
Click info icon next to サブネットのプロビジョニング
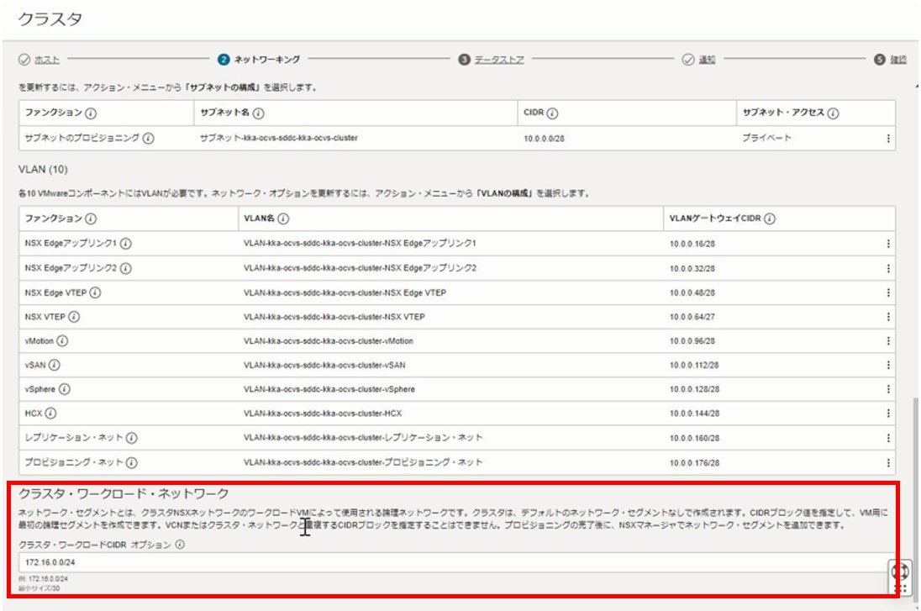pyautogui.click(x=148, y=139)
